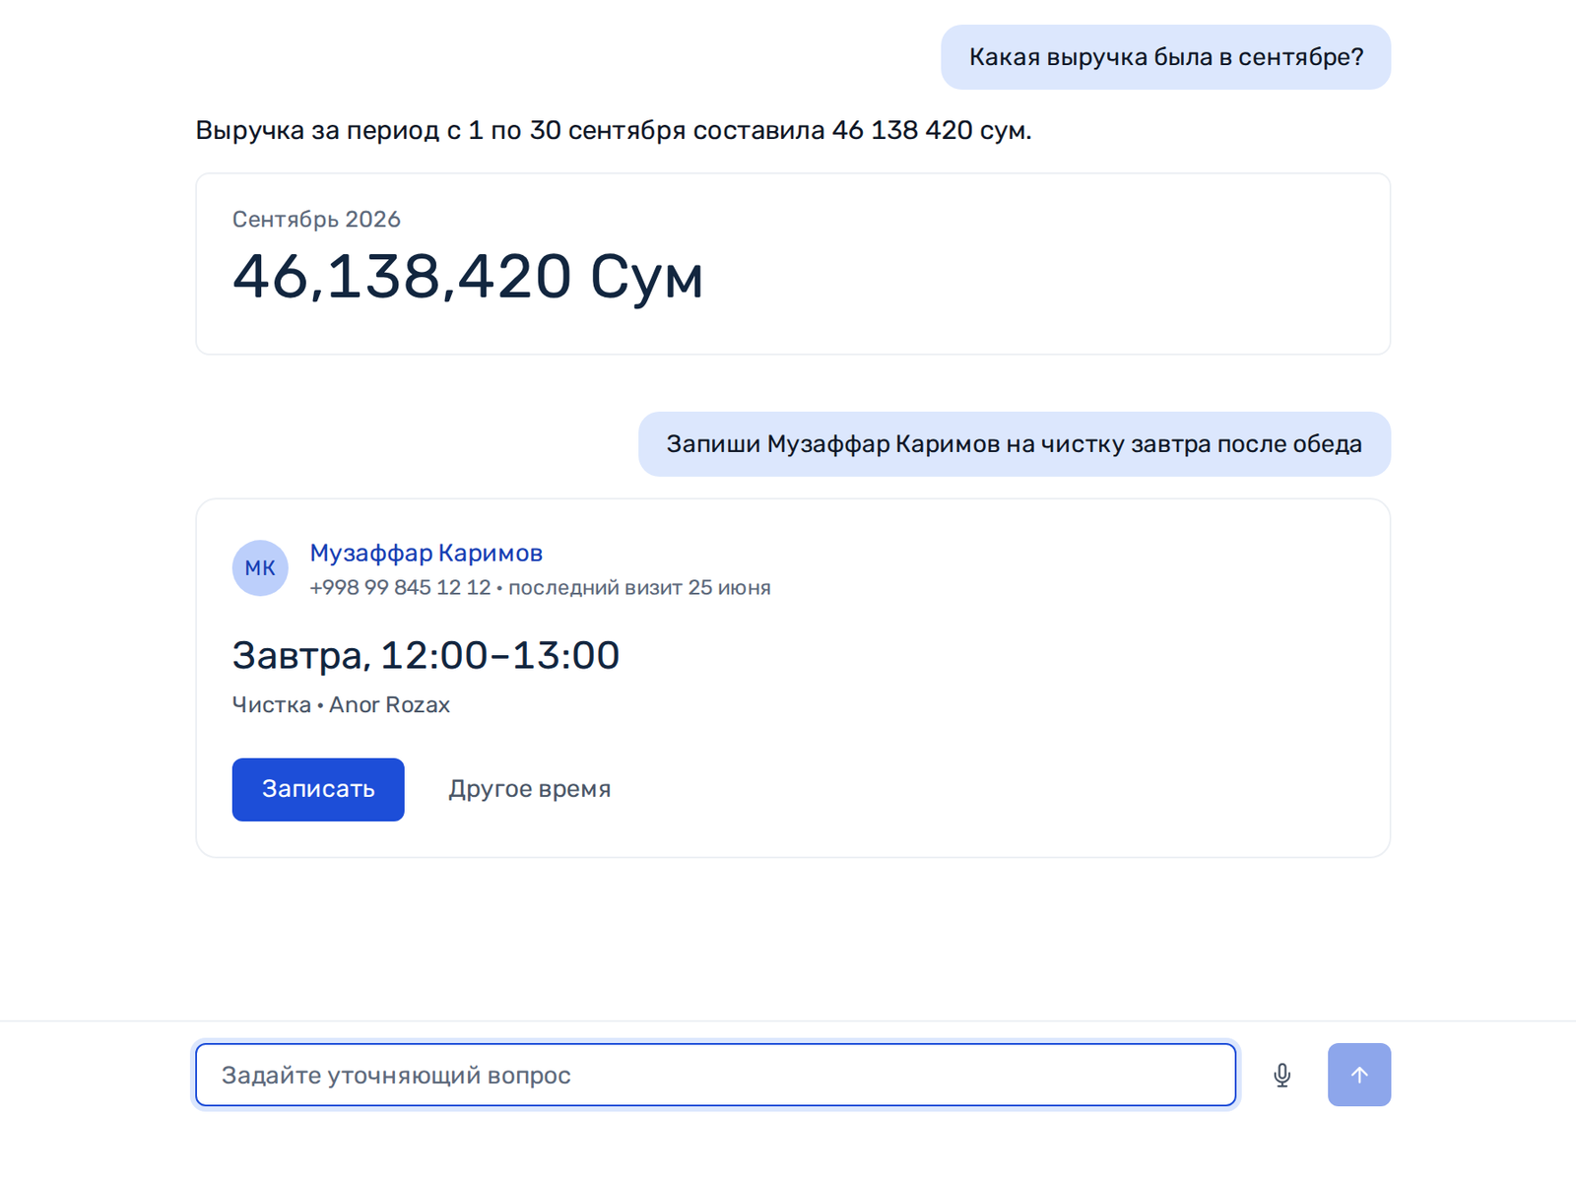The image size is (1576, 1182).
Task: Click the МК avatar circle
Action: tap(260, 568)
